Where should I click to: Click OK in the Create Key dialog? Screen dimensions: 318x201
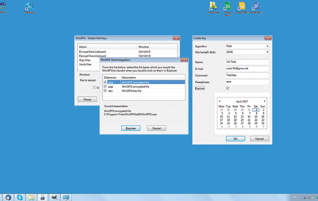[x=235, y=139]
